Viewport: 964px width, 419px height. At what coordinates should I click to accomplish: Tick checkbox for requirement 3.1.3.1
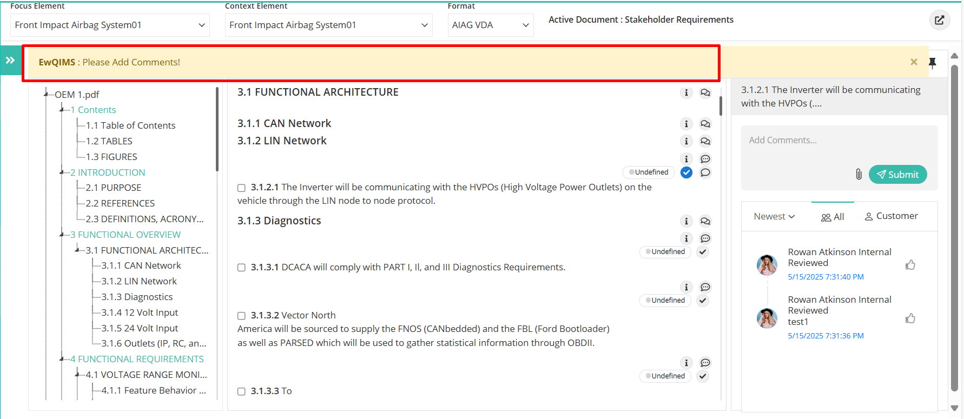tap(241, 268)
